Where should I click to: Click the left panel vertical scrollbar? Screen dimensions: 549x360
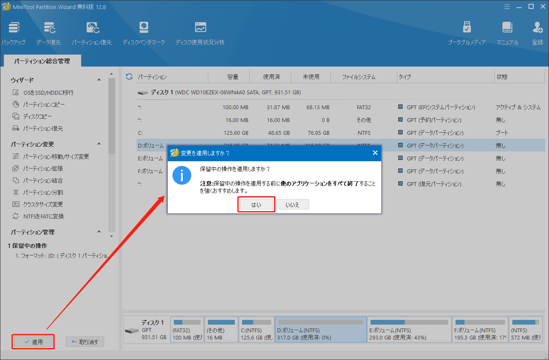111,115
